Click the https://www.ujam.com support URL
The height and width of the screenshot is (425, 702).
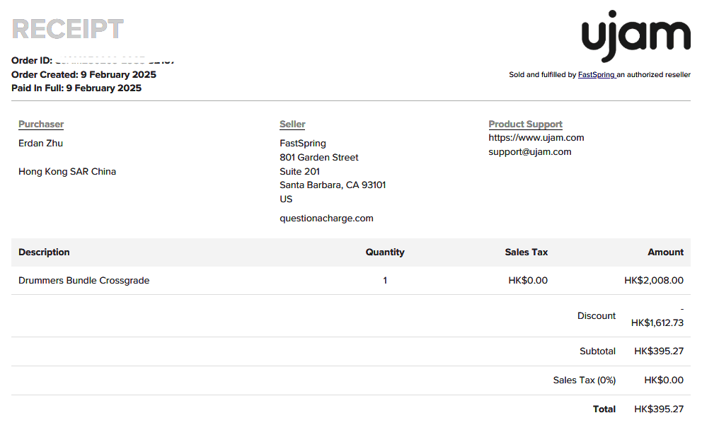[536, 138]
